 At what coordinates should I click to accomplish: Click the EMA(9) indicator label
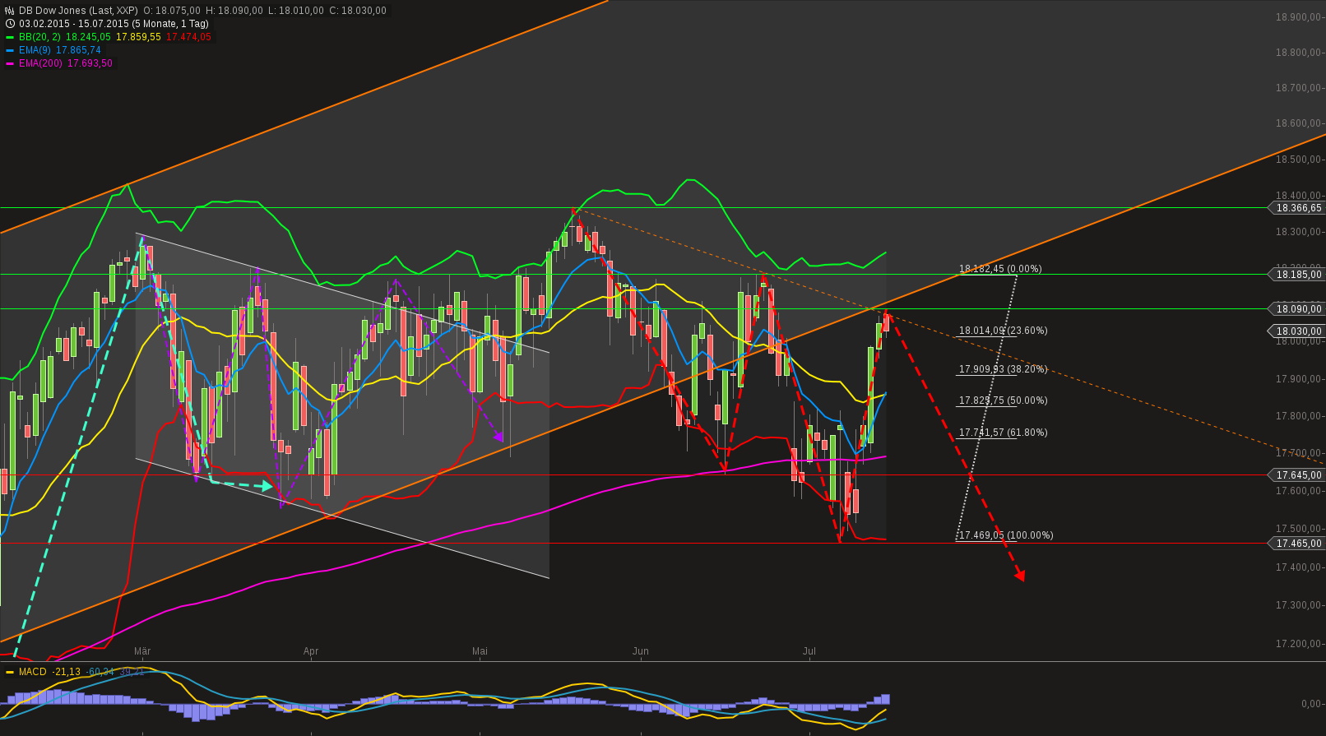coord(35,50)
